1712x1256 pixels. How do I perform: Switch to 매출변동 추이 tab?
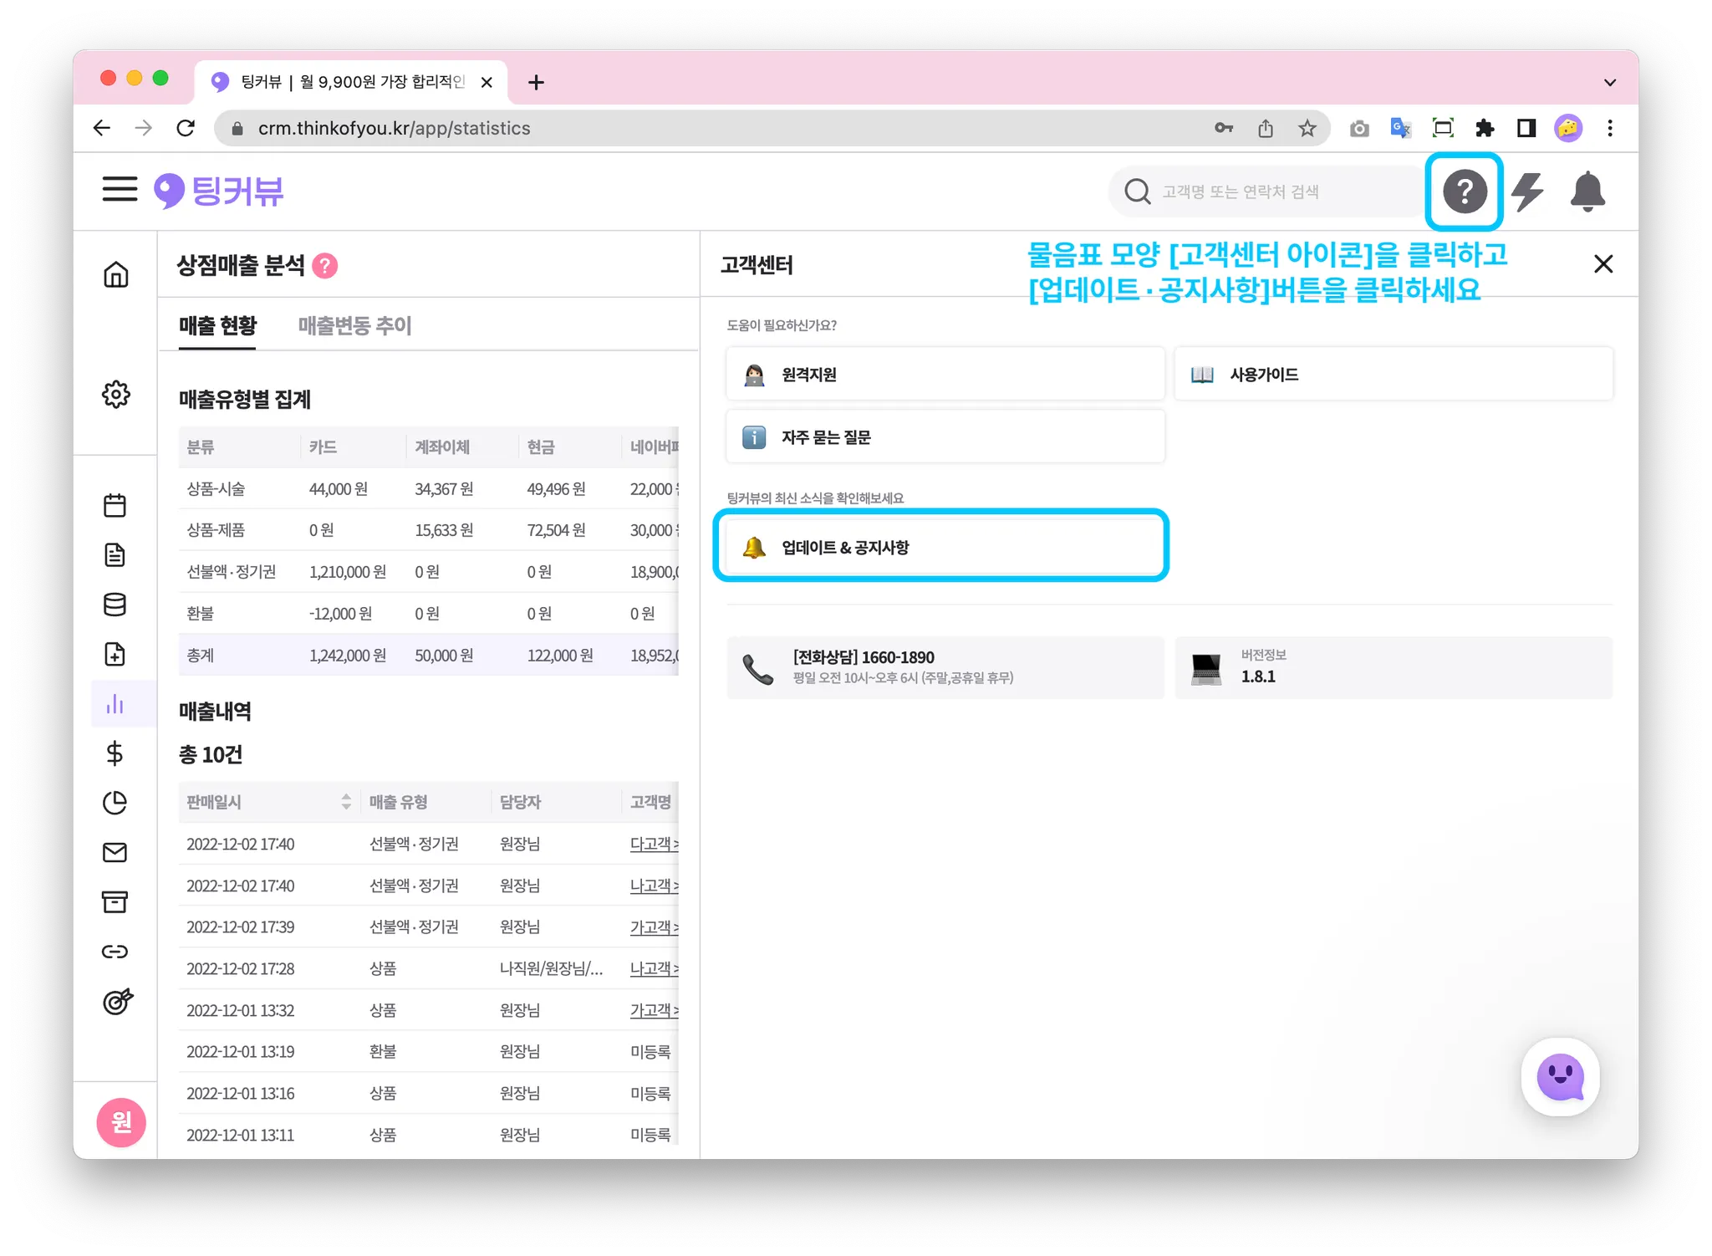point(355,325)
